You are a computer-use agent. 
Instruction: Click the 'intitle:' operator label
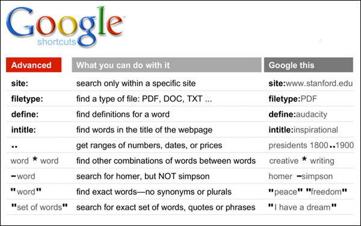click(x=23, y=130)
